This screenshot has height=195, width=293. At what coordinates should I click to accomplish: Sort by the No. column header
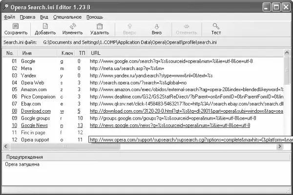click(10, 53)
